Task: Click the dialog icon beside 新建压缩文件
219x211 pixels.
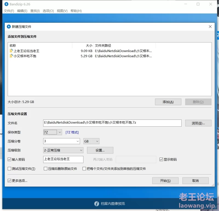Action: tap(9, 27)
